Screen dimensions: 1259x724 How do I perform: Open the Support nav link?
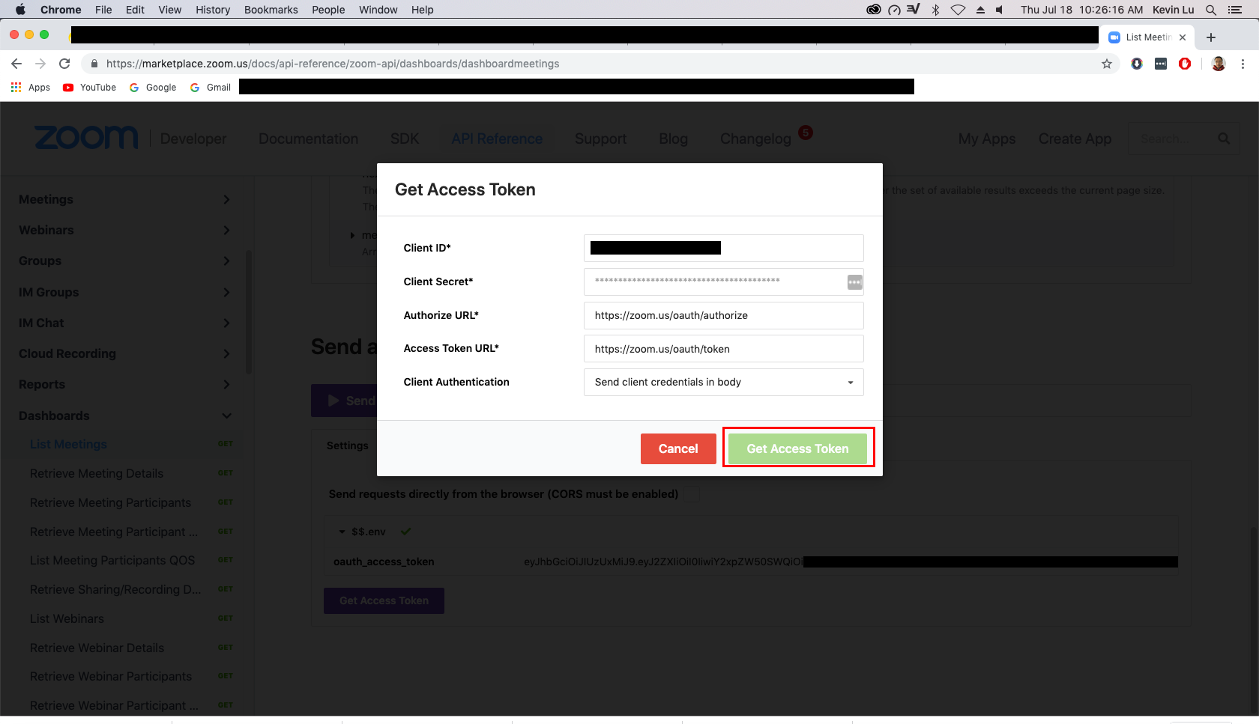click(601, 139)
